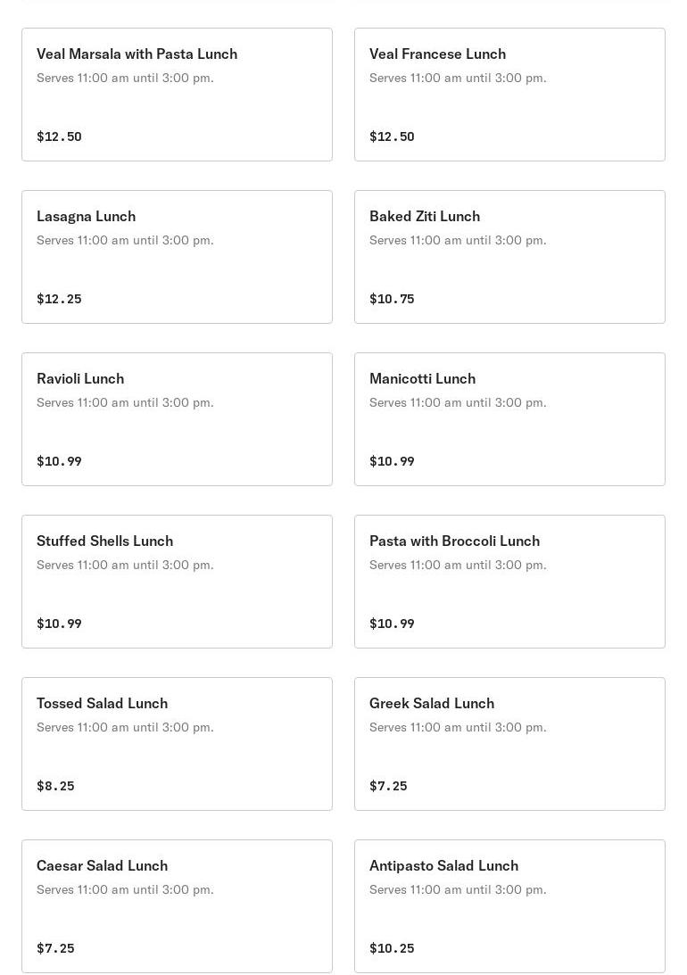Click the Manicotti Lunch card
Viewport: 687px width, 975px height.
(x=509, y=419)
